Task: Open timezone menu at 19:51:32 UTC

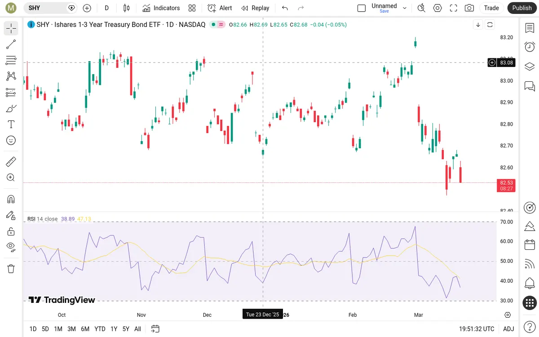Action: [x=477, y=329]
